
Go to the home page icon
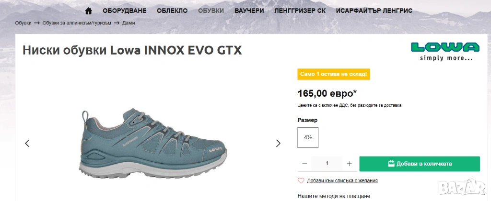tap(89, 11)
